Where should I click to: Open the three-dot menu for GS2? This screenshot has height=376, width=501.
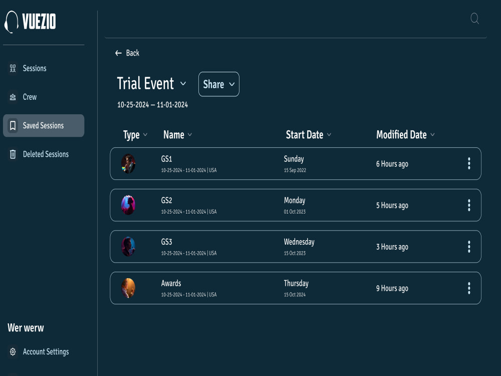[x=469, y=205]
